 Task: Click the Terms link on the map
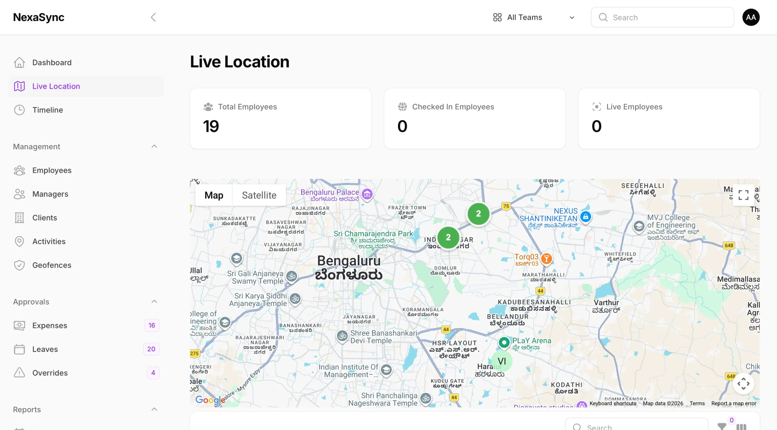697,403
